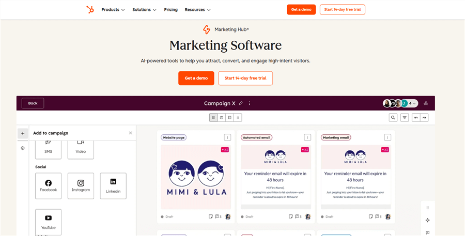Click the AI badge on Website page card
The image size is (465, 236).
pyautogui.click(x=225, y=150)
